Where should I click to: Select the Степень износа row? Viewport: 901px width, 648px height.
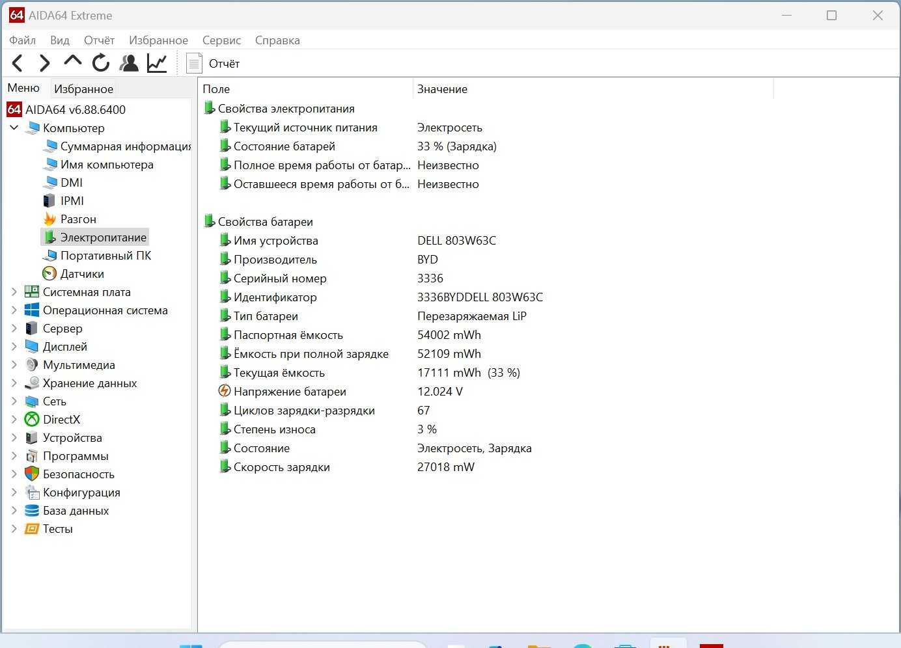[328, 429]
